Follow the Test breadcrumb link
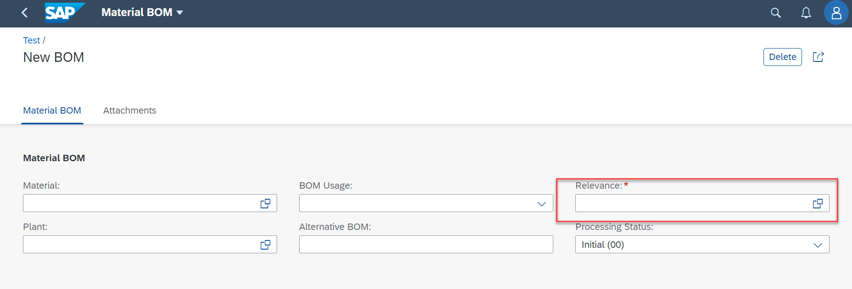852x289 pixels. [x=31, y=40]
